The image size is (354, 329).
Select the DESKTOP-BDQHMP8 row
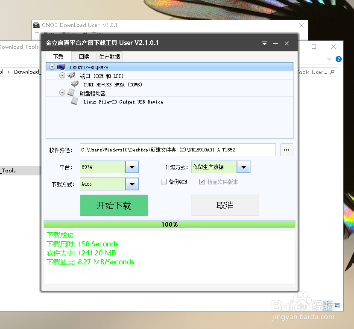tap(170, 67)
